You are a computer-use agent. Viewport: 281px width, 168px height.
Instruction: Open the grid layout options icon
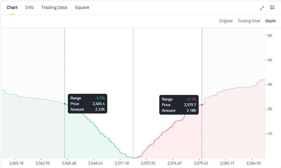coord(272,8)
